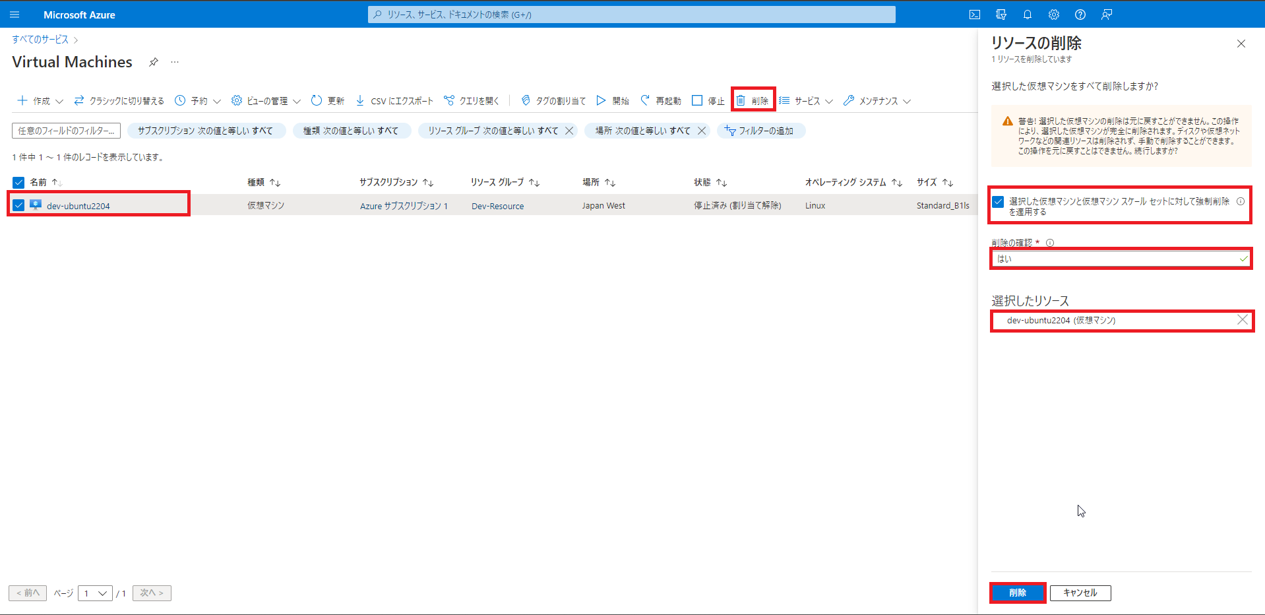Open portal settings gear
Screen dimensions: 1265x615
click(x=1054, y=15)
